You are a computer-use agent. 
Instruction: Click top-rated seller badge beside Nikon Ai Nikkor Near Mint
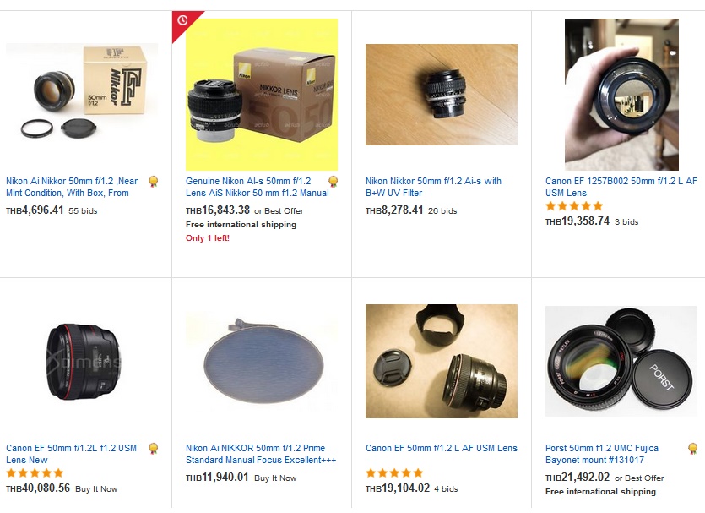pyautogui.click(x=154, y=182)
